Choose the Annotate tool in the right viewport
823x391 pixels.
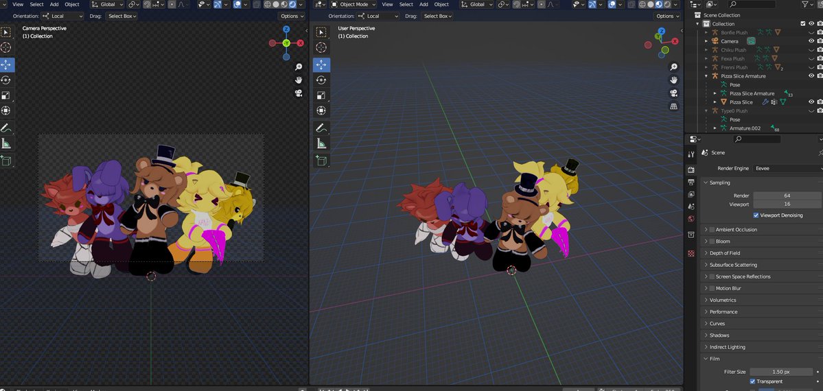(321, 128)
